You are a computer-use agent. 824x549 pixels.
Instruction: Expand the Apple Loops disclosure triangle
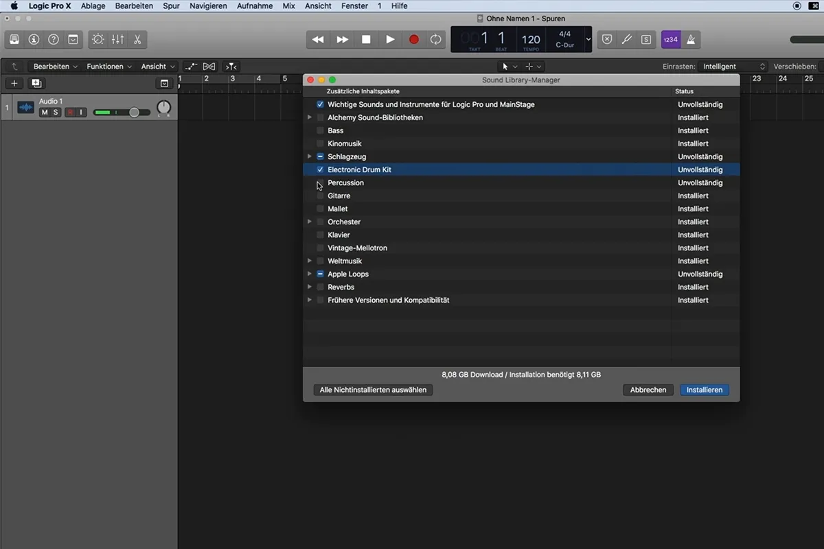point(310,274)
